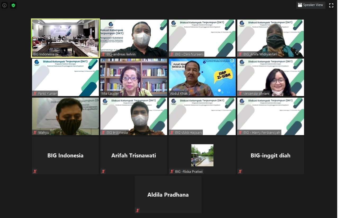Select vinsensia silviani's video tile
Image resolution: width=339 pixels, height=218 pixels.
click(x=270, y=77)
